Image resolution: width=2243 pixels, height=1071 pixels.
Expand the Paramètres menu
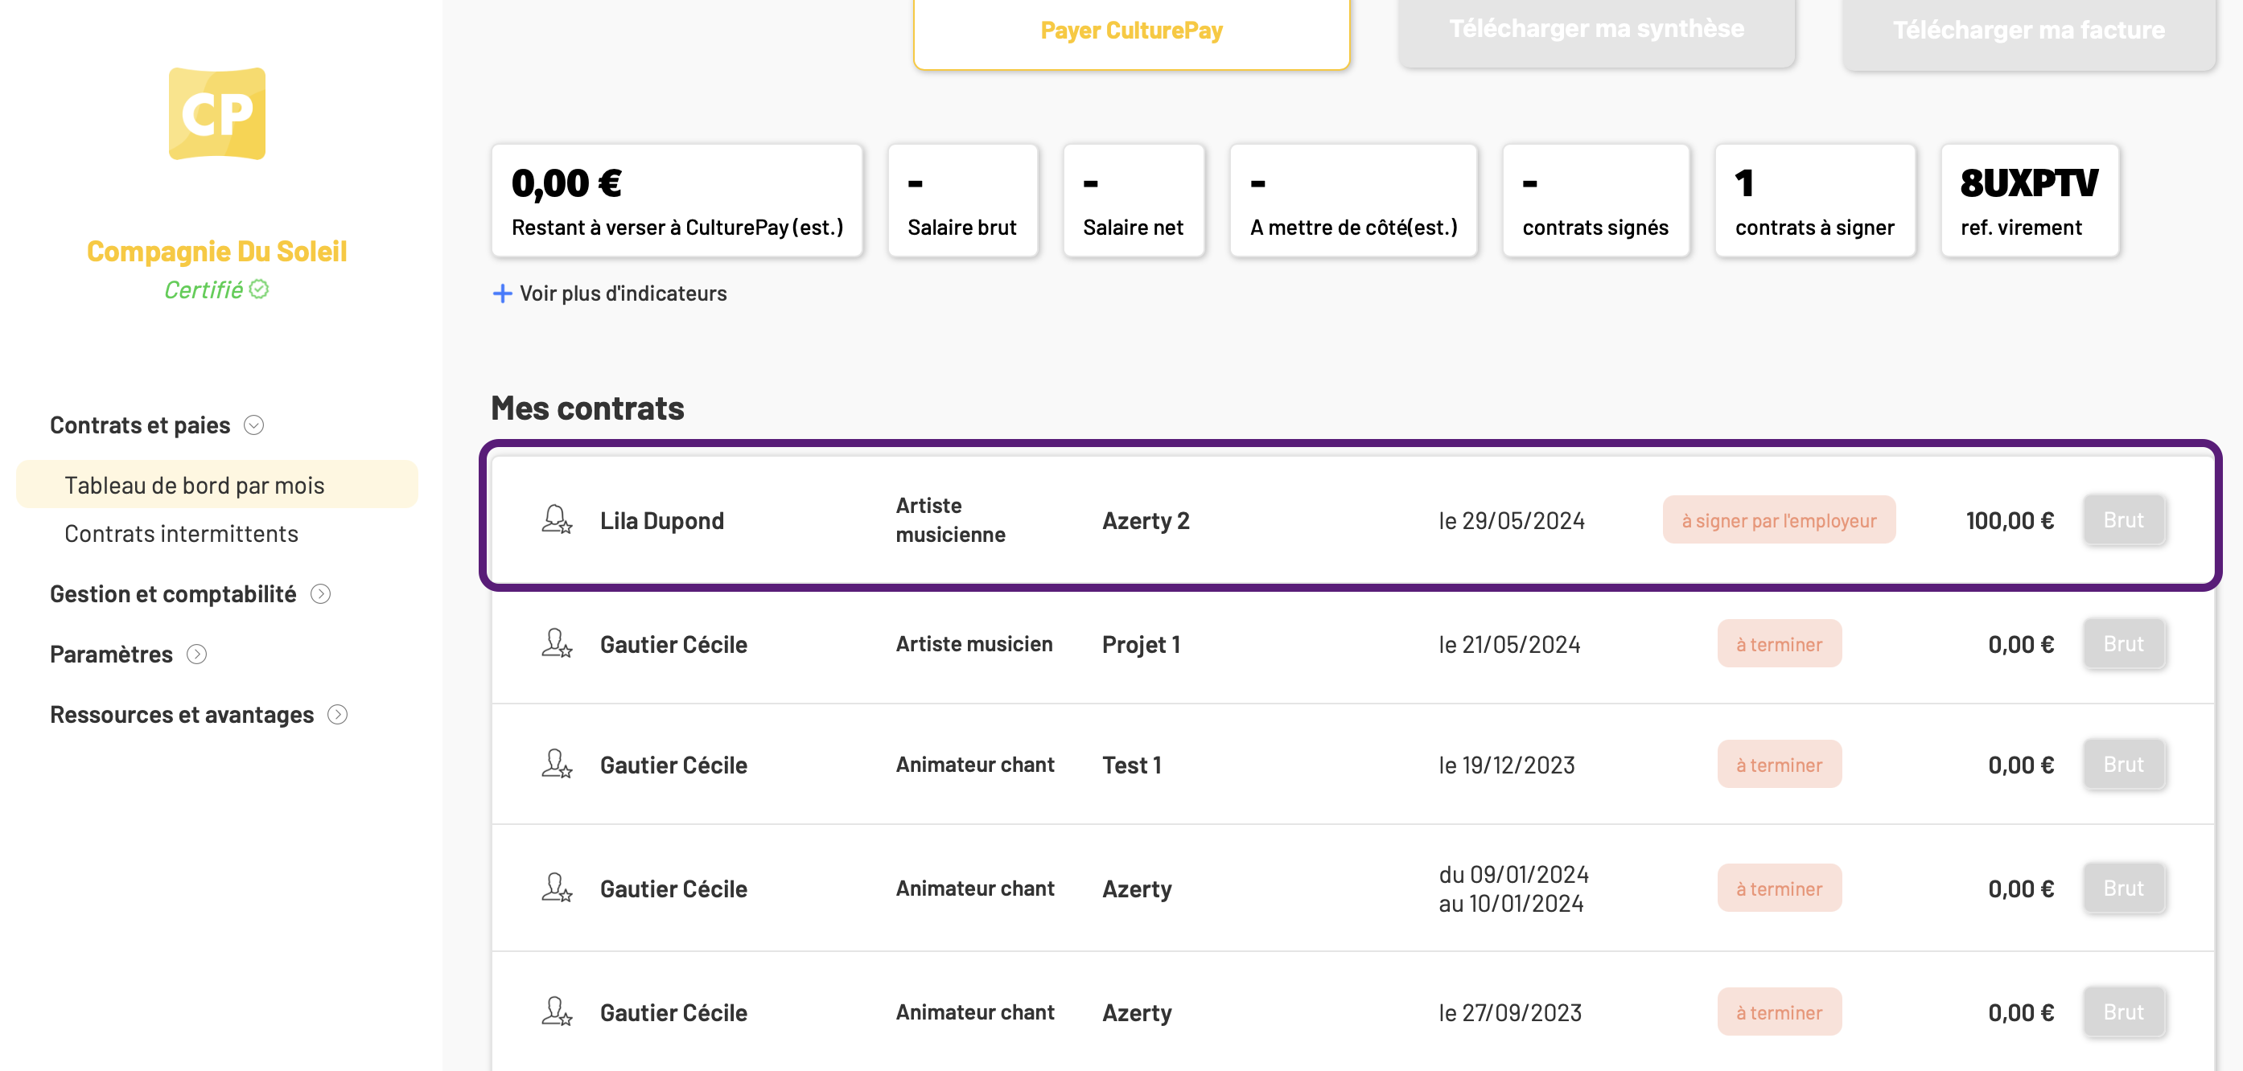[x=197, y=654]
